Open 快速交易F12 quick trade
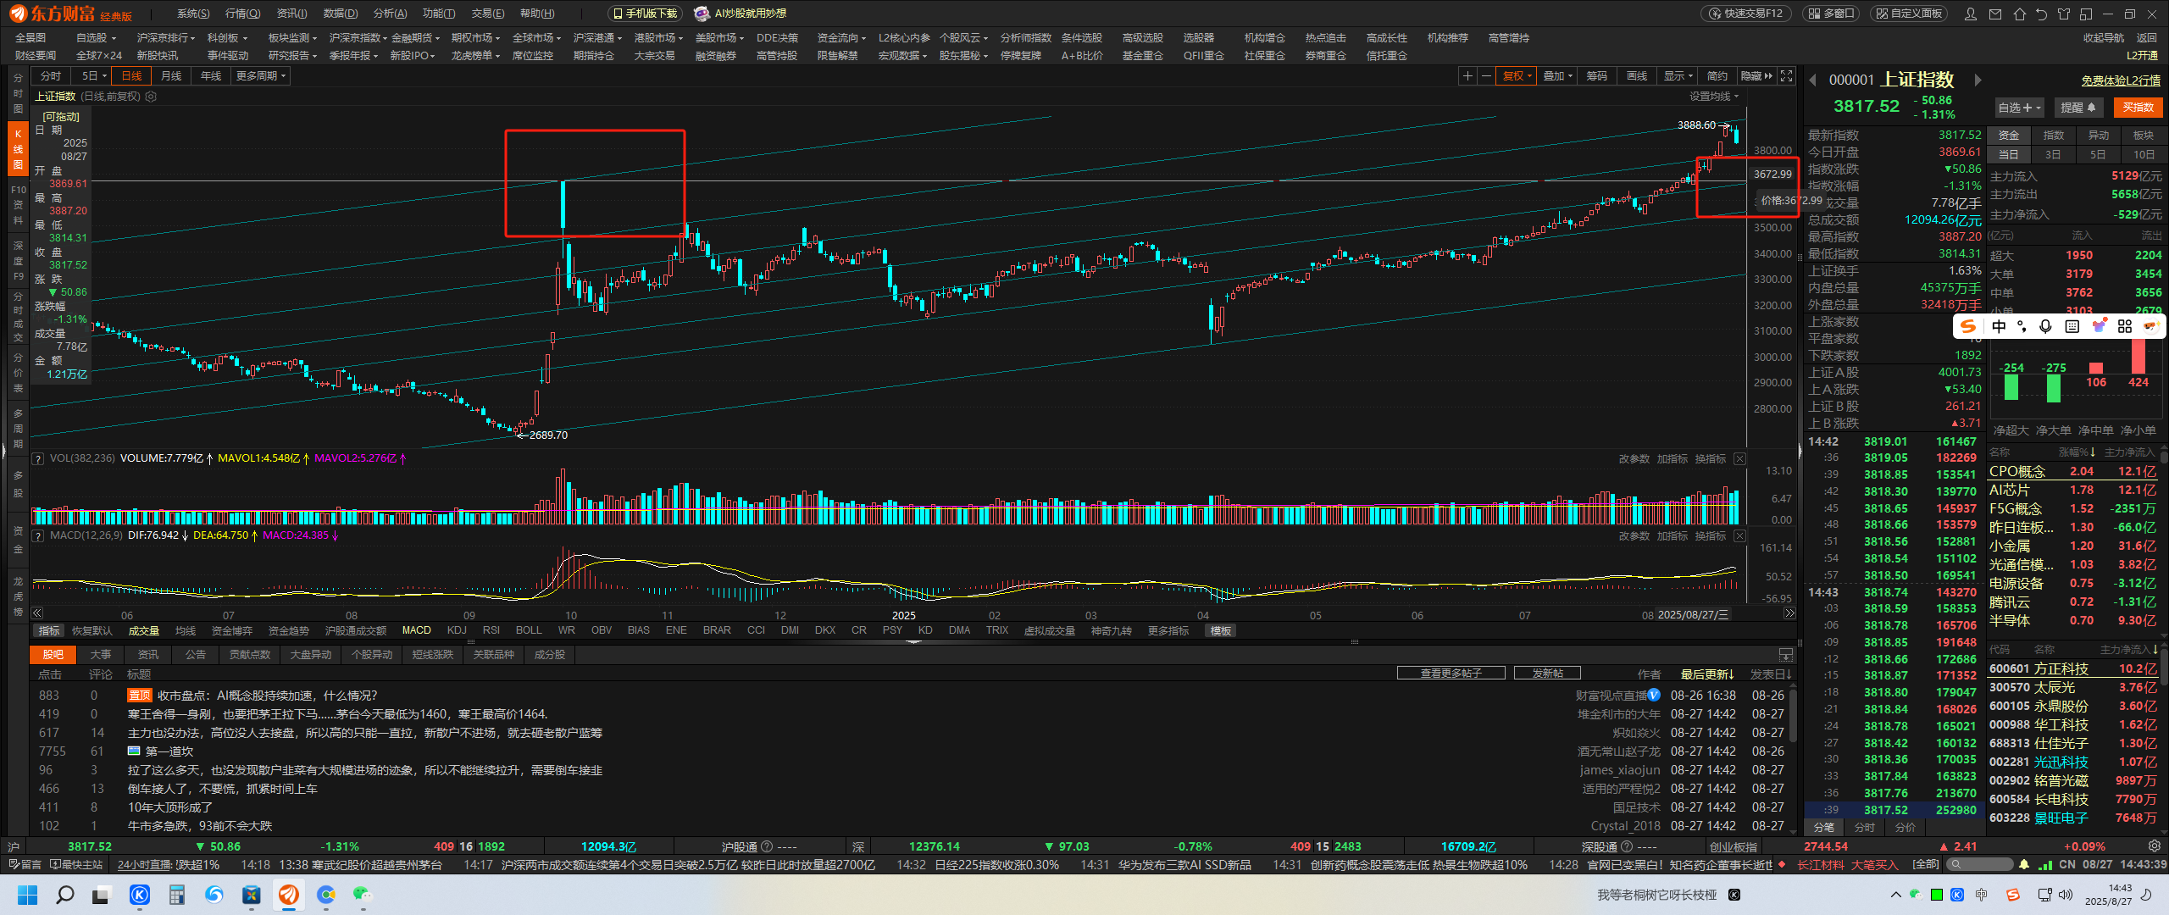2169x915 pixels. click(x=1745, y=14)
